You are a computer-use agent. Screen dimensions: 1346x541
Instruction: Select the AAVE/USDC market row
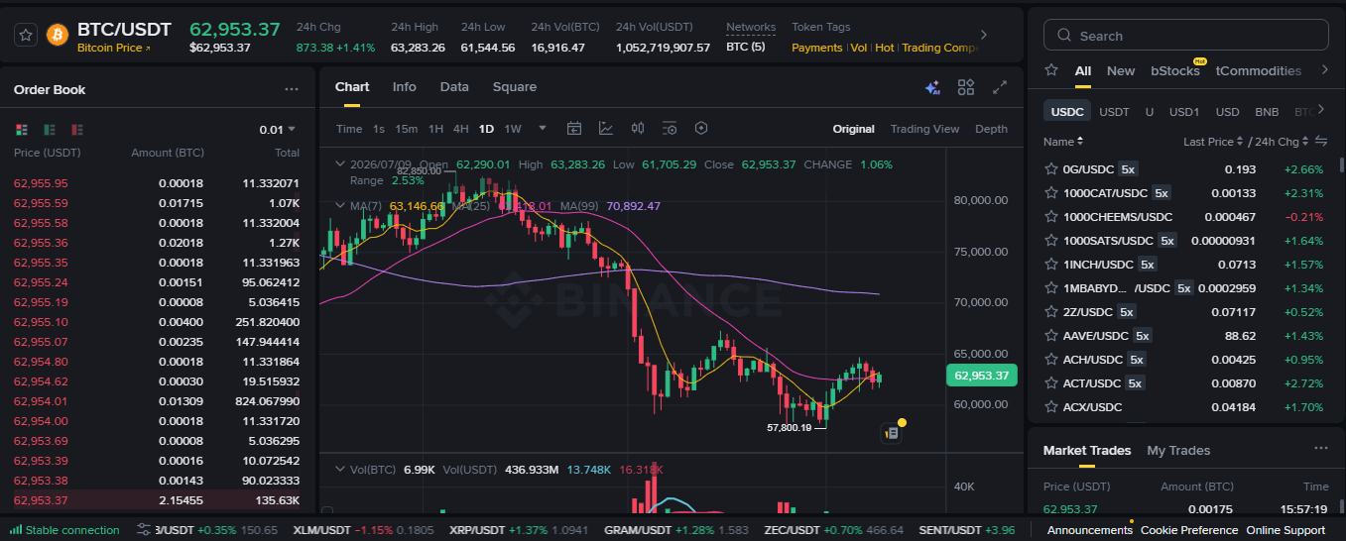1185,336
